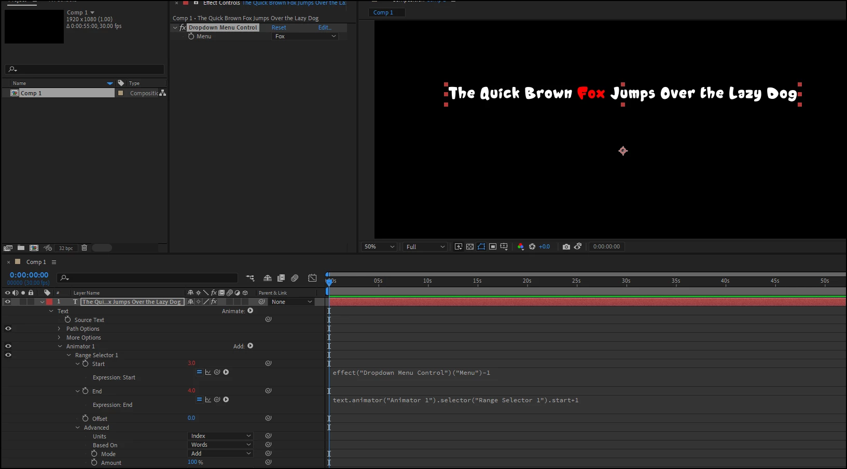Open the Units dropdown set to Index
Viewport: 847px width, 469px height.
pos(220,436)
